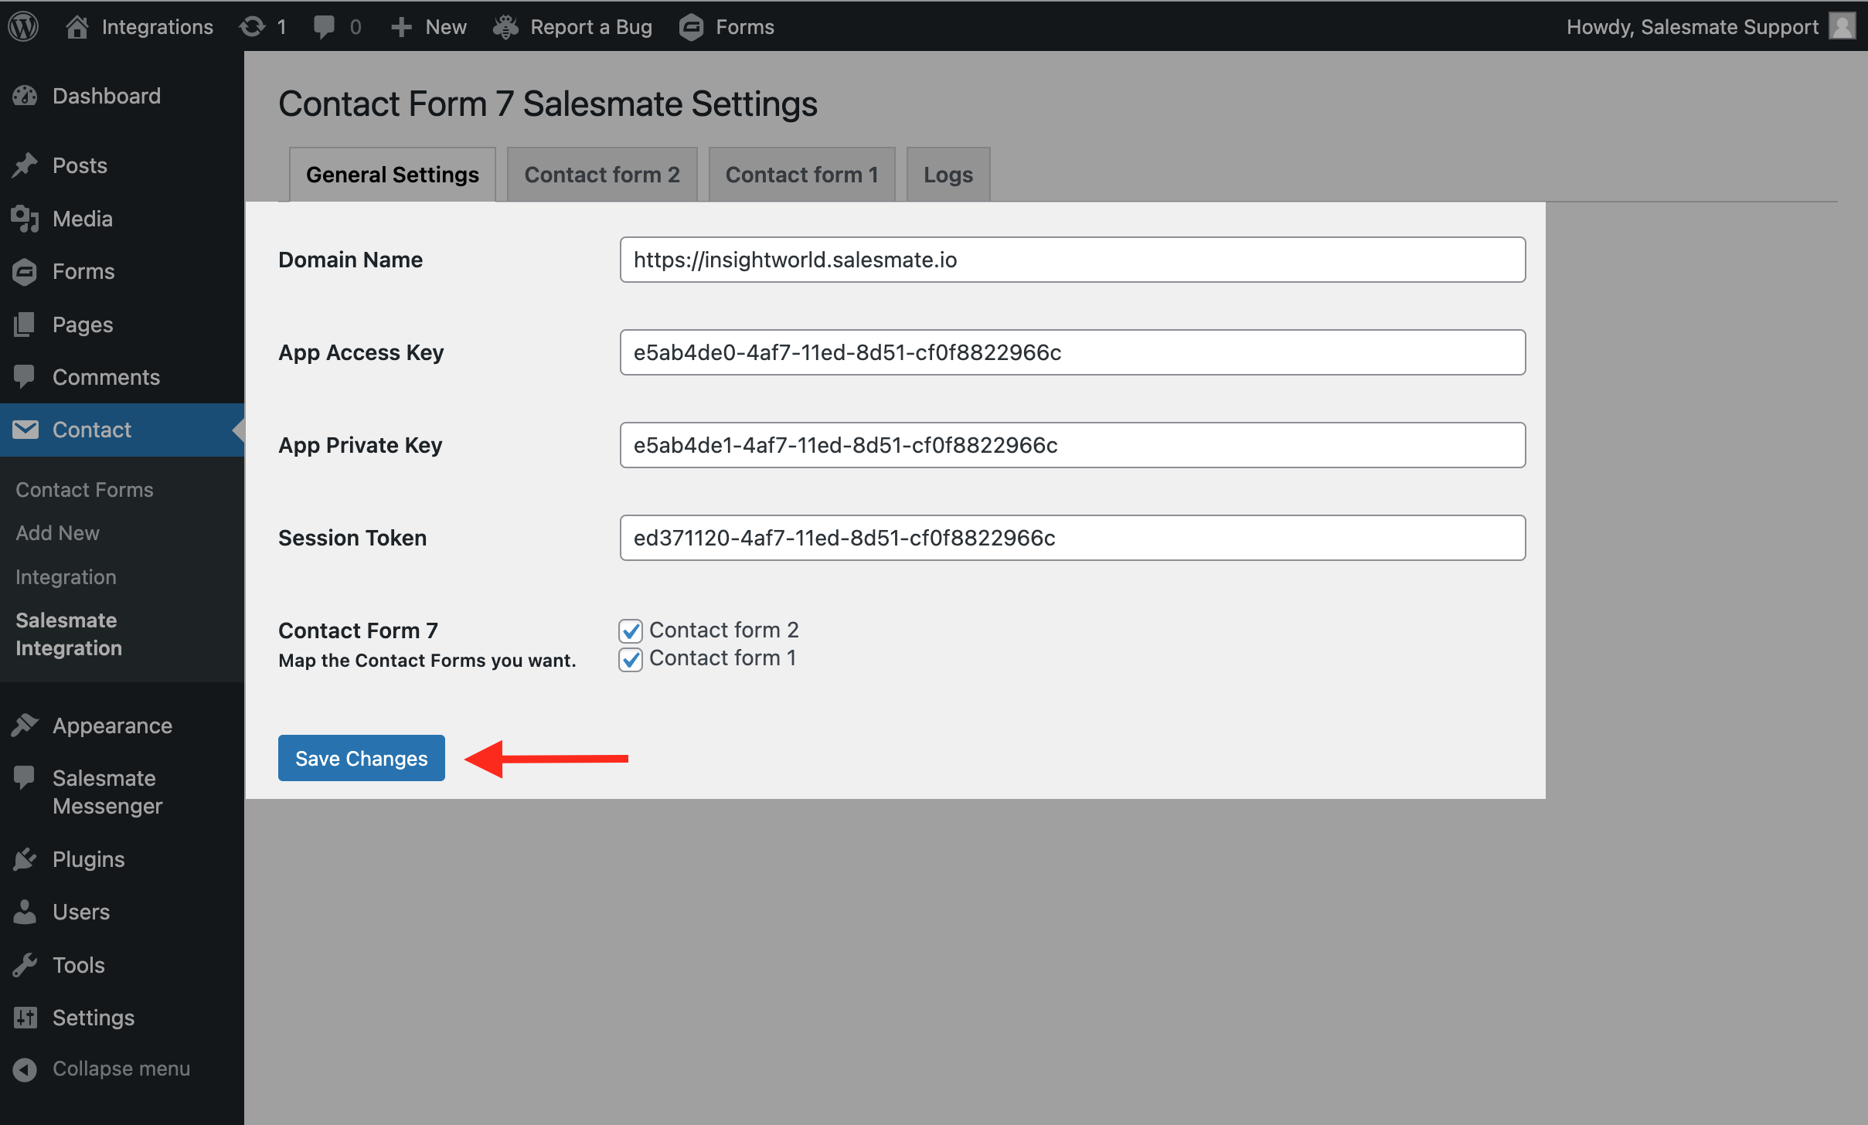The image size is (1868, 1125).
Task: Open Comments in the sidebar
Action: [106, 377]
